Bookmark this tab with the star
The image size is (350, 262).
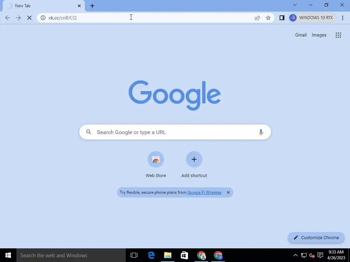tap(268, 18)
